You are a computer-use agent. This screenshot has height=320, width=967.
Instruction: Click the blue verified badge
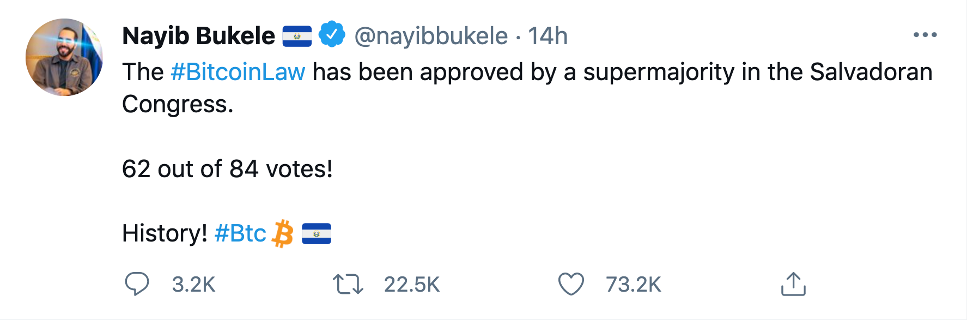(x=332, y=35)
